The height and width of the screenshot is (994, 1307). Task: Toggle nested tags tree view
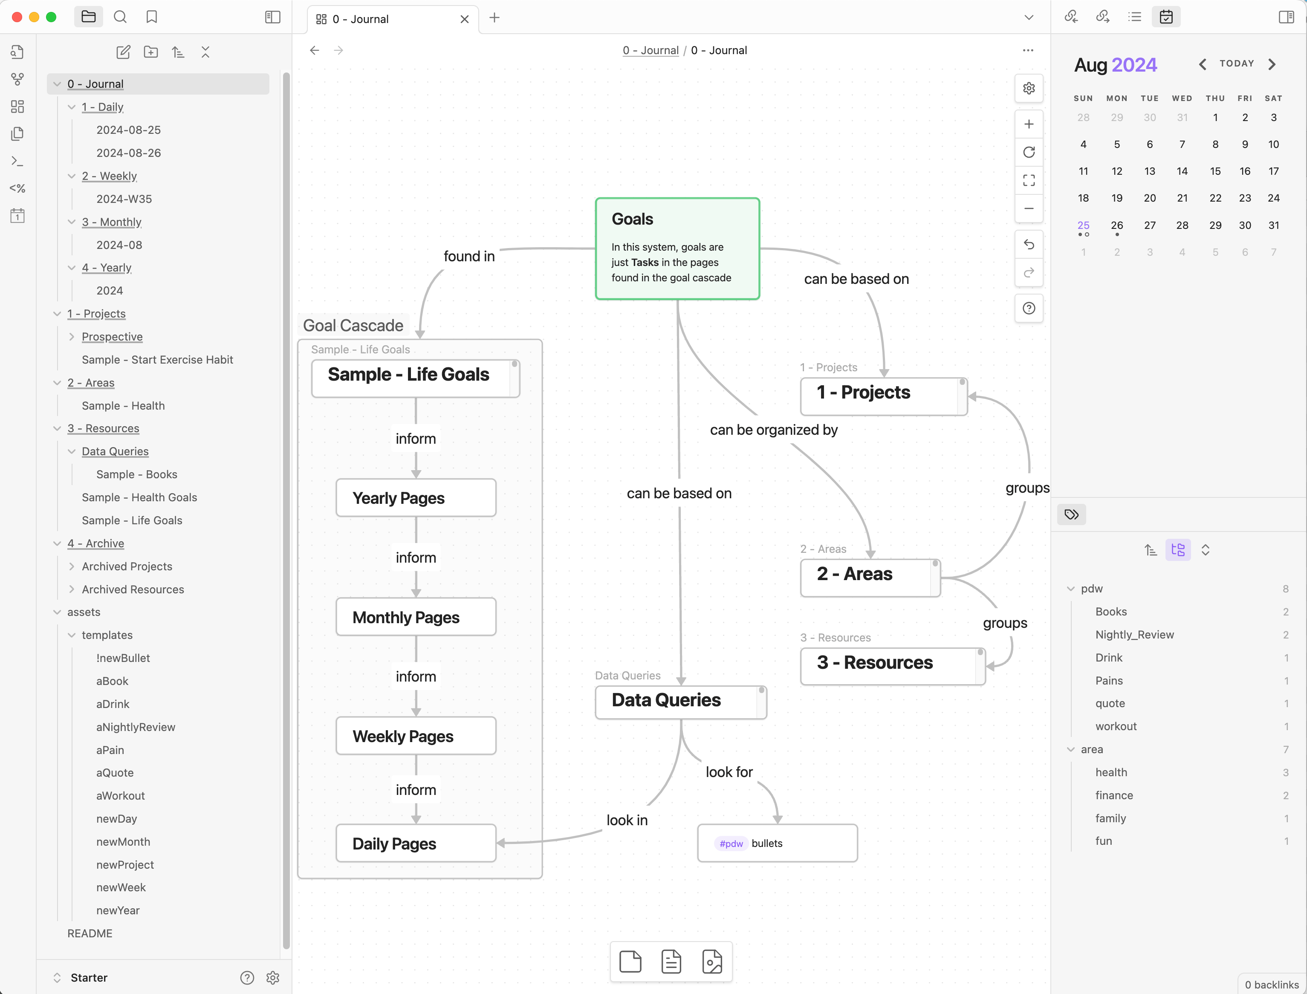(1177, 550)
